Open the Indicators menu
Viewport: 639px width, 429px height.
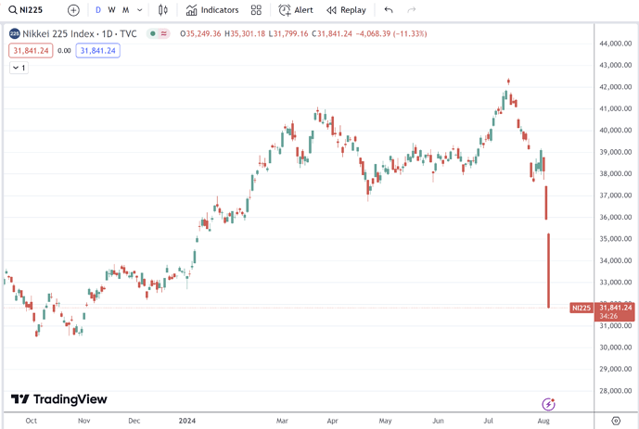(x=212, y=10)
